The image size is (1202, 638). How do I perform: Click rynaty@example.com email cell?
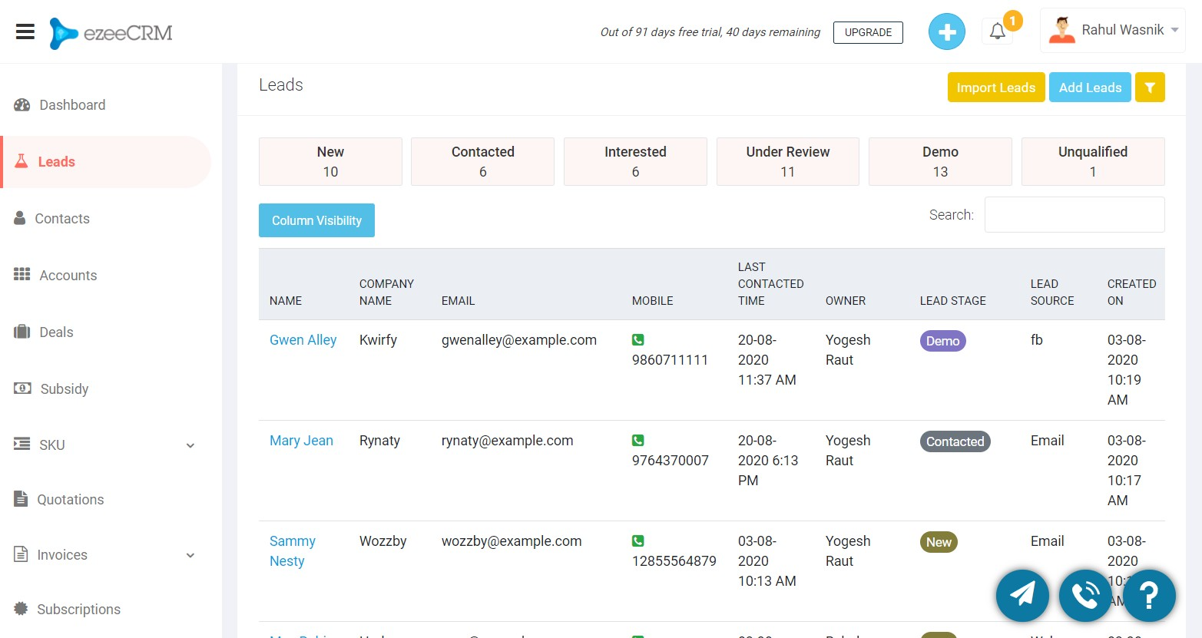tap(507, 441)
